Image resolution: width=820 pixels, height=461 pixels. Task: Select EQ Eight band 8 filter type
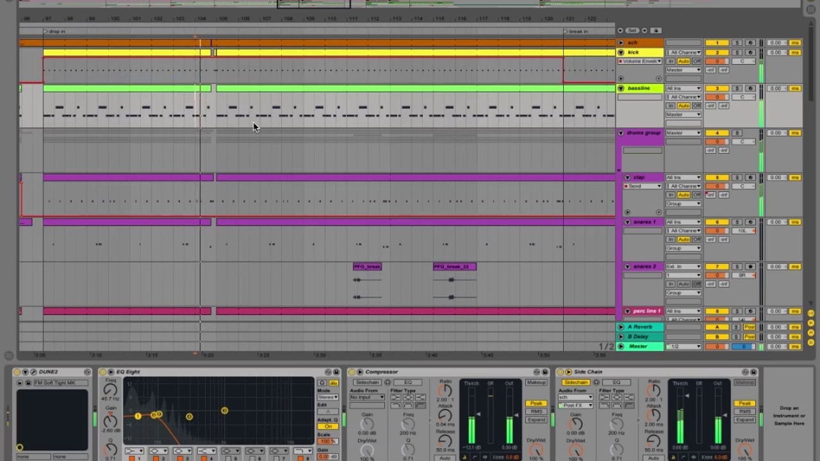click(303, 451)
